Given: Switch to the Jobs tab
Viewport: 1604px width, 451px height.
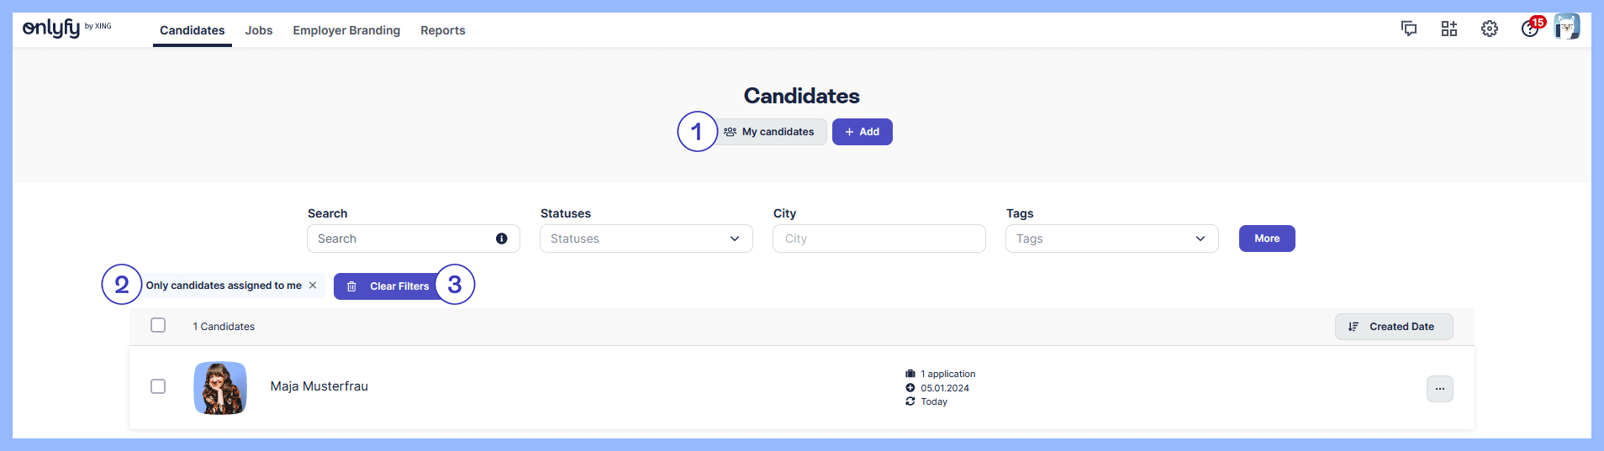Looking at the screenshot, I should pyautogui.click(x=259, y=30).
